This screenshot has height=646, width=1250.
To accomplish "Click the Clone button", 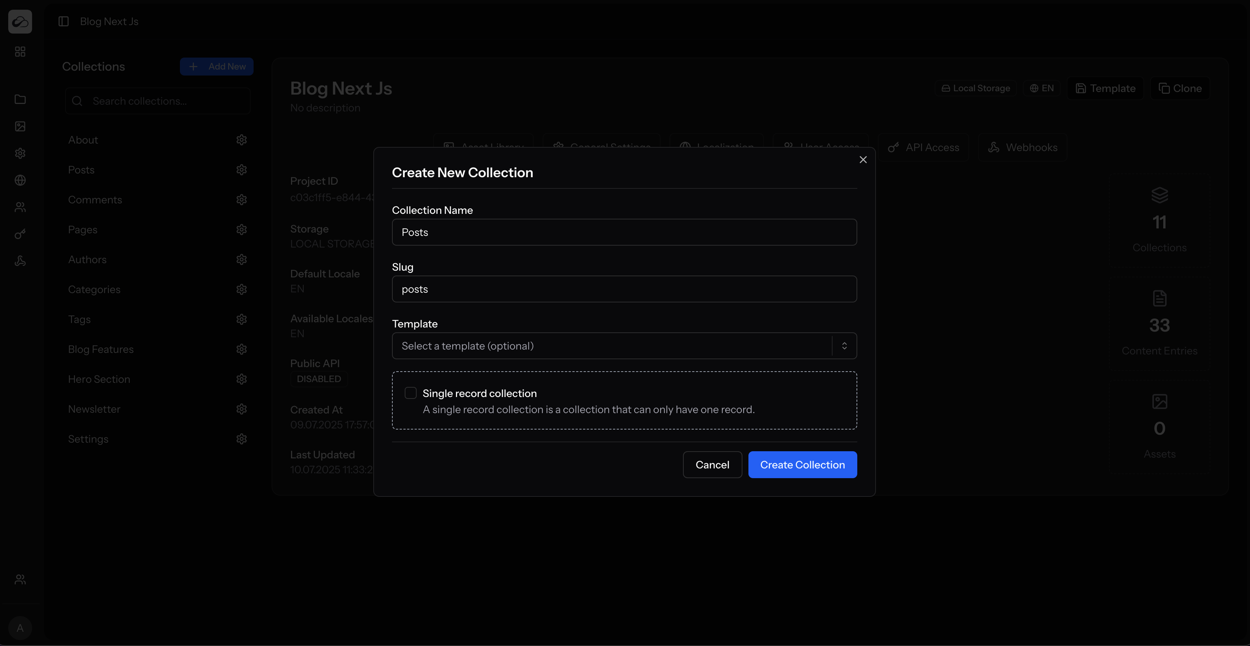I will (x=1180, y=88).
